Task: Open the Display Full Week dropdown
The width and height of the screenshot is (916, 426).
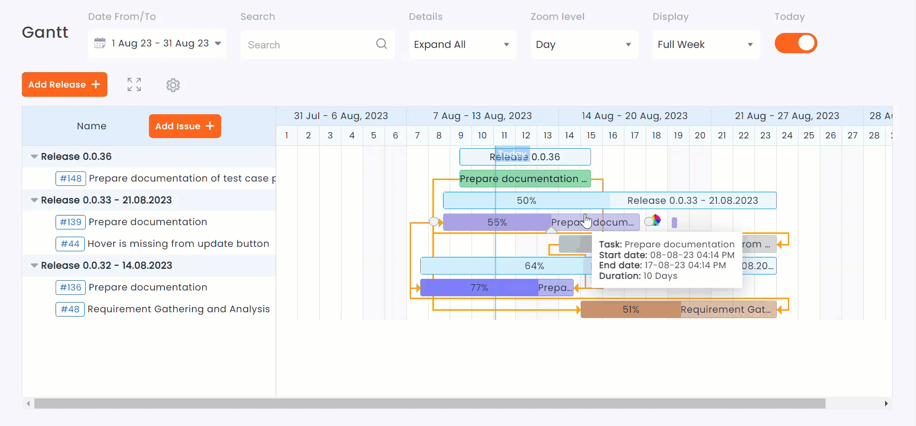Action: (x=706, y=45)
